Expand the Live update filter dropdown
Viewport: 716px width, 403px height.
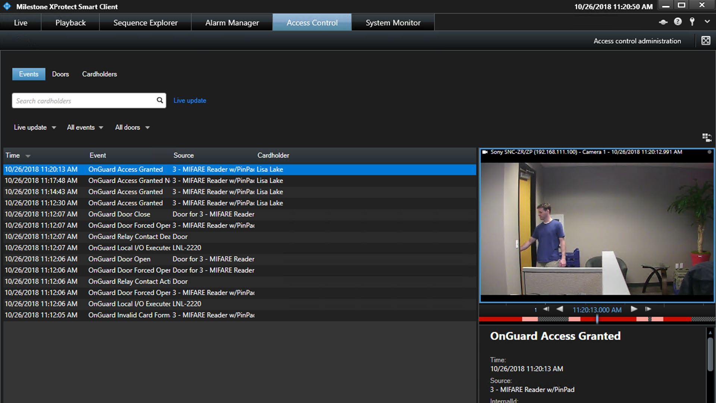35,127
